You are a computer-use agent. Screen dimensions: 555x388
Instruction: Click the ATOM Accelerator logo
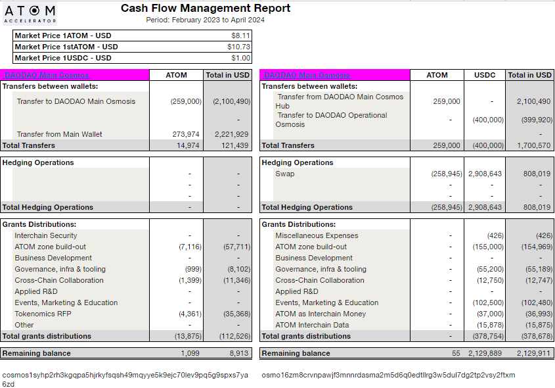30,13
